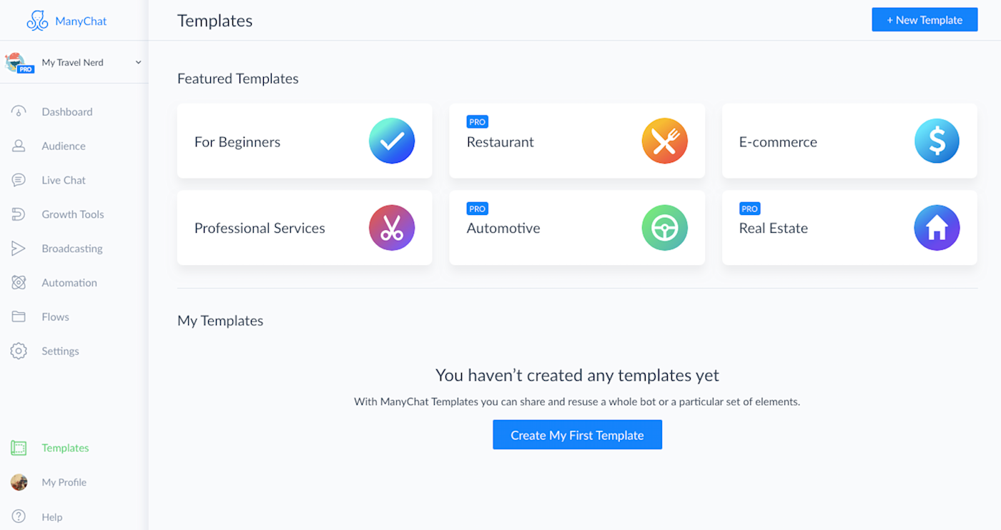Click the Featured Templates heading

(238, 79)
